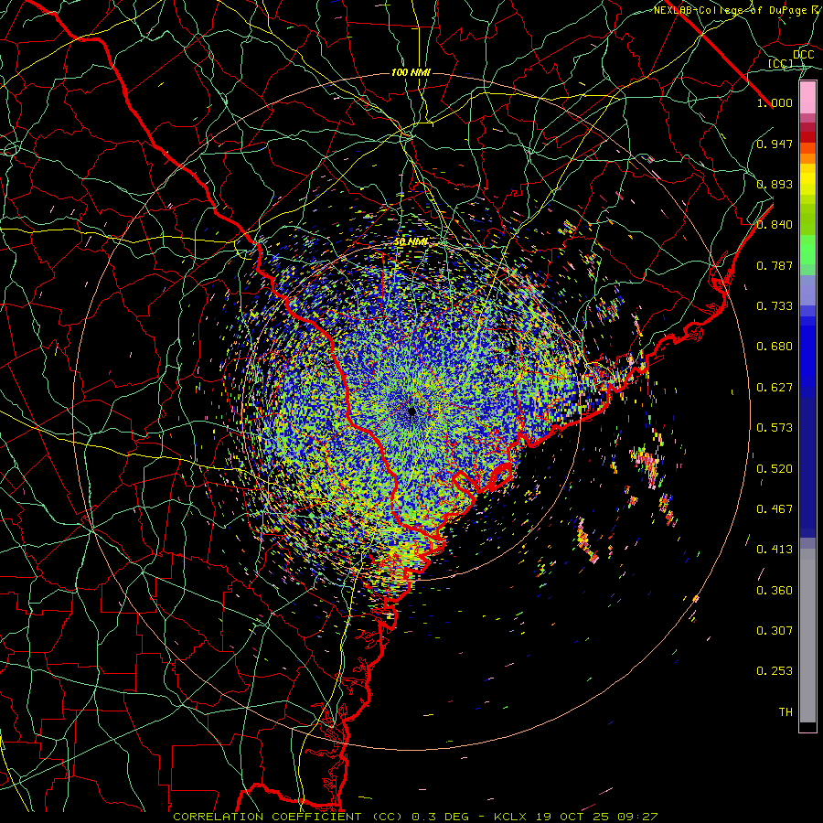Click the 0.893 value on the color scale

775,184
